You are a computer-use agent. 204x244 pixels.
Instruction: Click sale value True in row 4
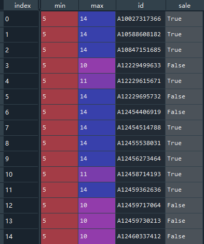[184, 81]
